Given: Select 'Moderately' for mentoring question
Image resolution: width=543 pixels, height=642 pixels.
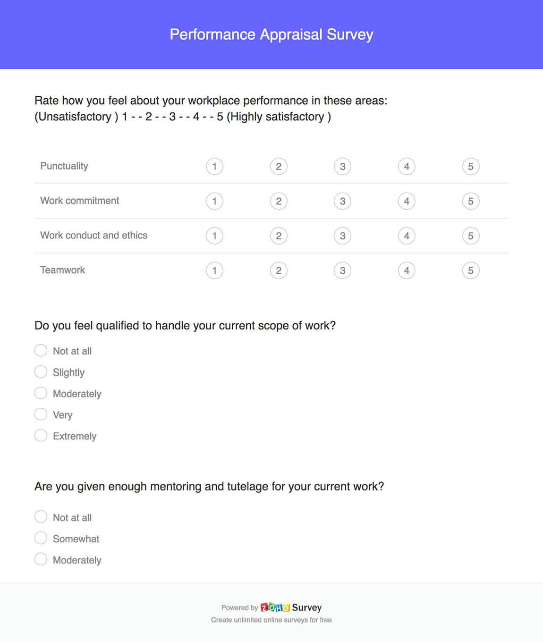Looking at the screenshot, I should 41,559.
